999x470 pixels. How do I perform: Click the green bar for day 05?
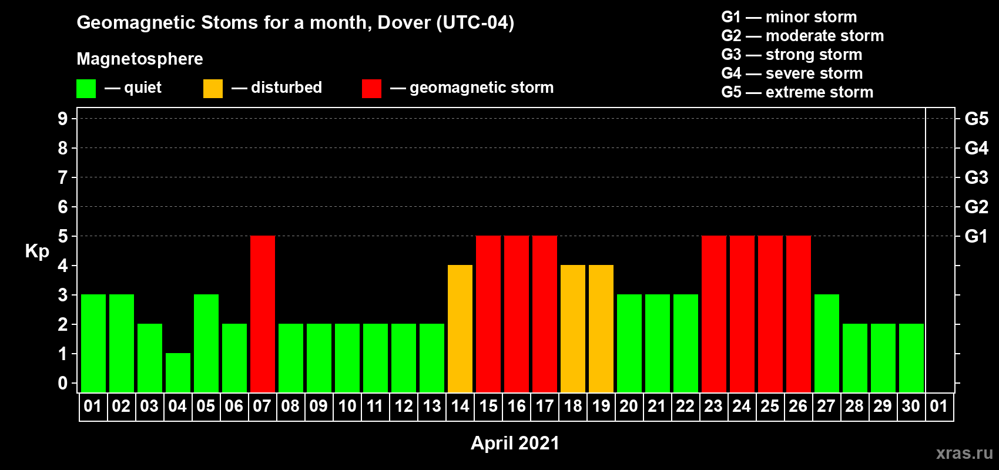(206, 344)
